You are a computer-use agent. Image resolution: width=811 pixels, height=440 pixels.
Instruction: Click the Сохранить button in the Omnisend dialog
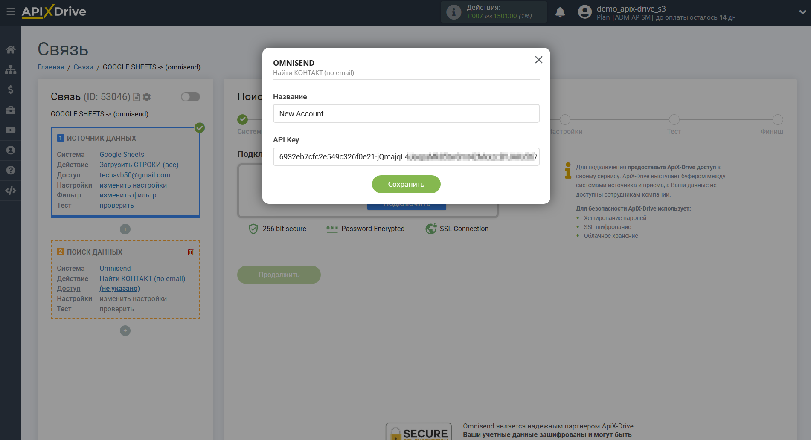(x=406, y=184)
